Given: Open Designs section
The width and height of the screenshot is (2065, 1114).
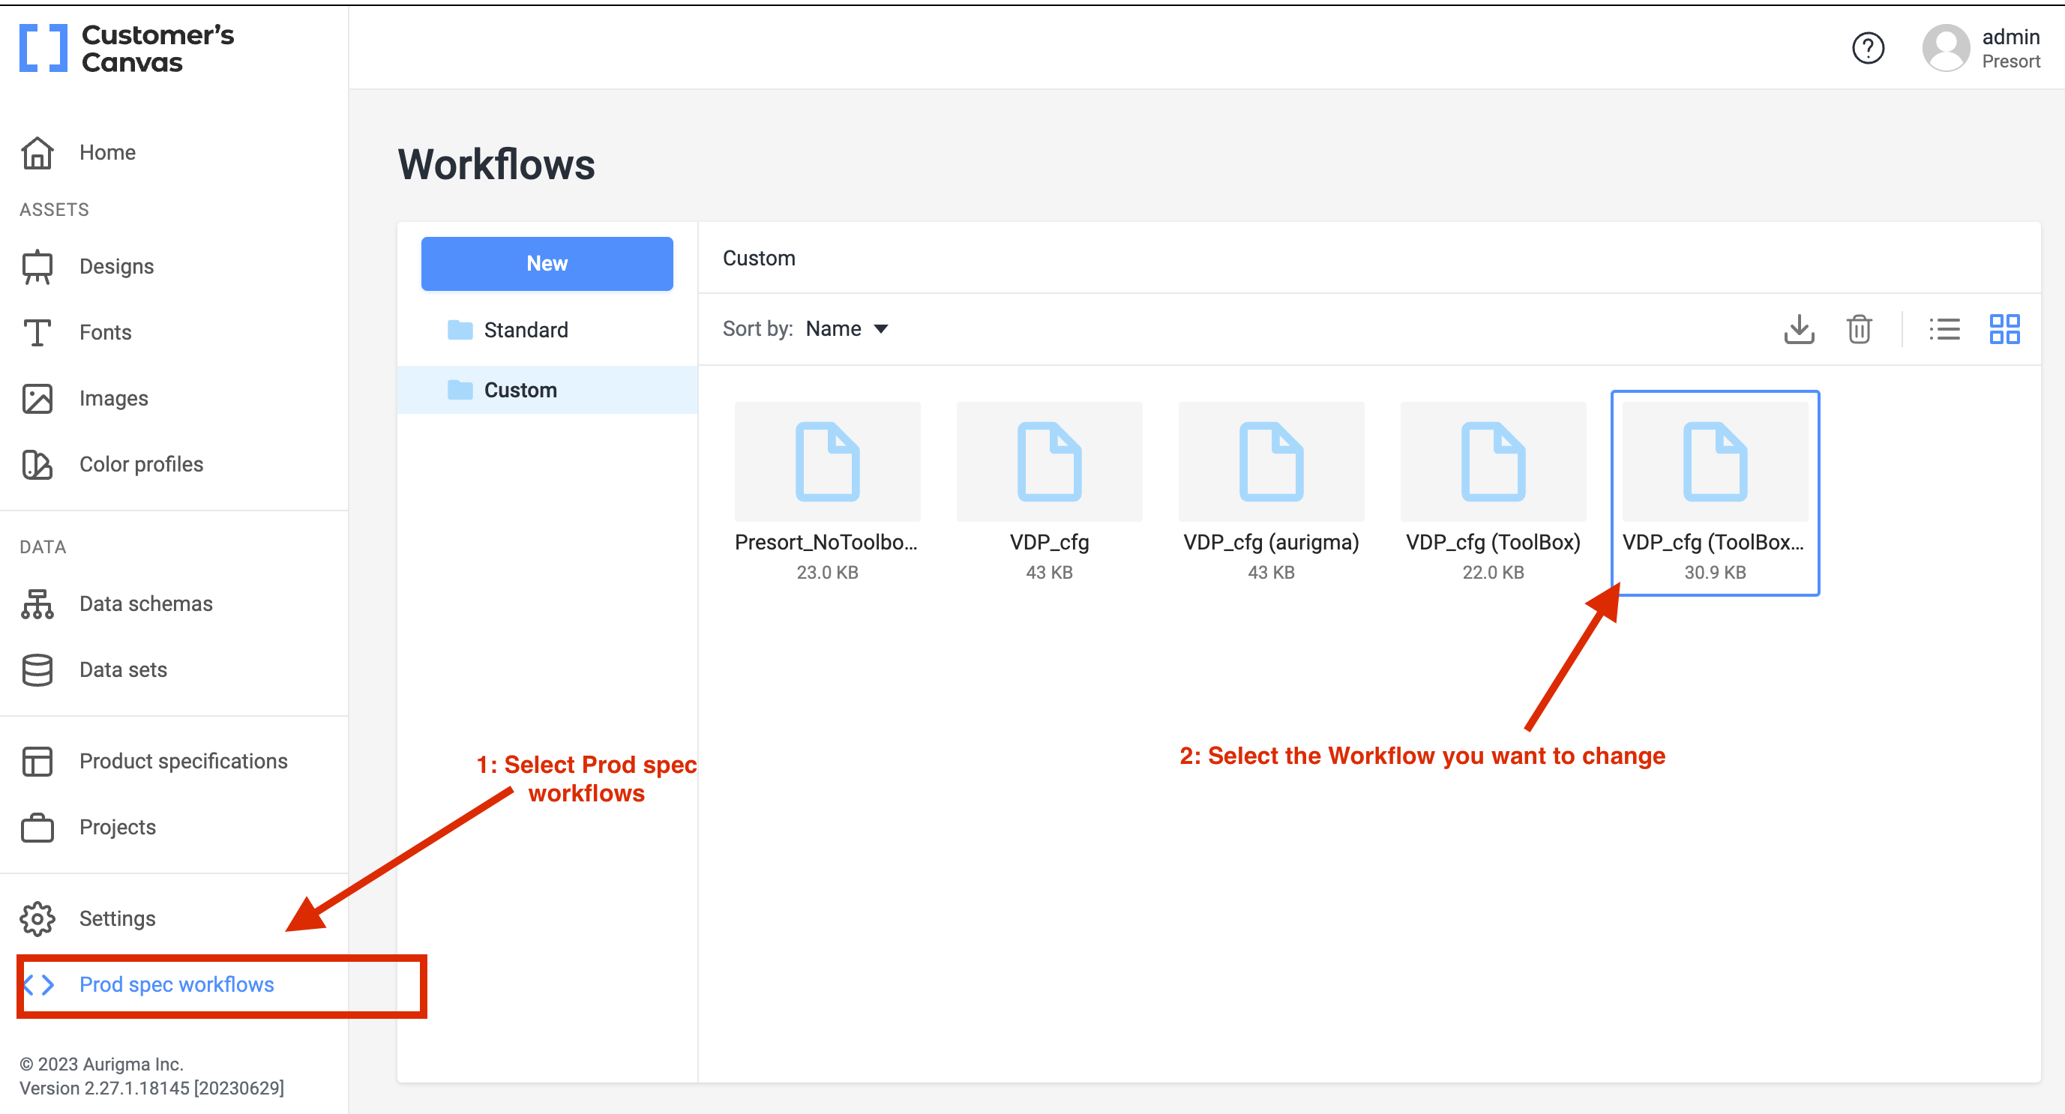Looking at the screenshot, I should point(116,266).
